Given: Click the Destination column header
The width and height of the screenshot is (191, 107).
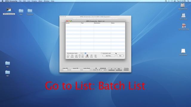Looking at the screenshot, I should (102, 23).
